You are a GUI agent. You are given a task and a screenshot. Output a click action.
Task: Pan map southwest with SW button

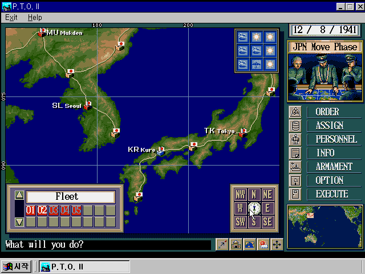pyautogui.click(x=240, y=222)
